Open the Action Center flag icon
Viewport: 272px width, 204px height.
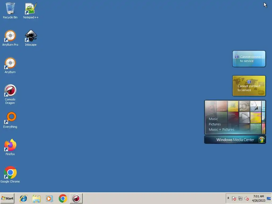234,198
